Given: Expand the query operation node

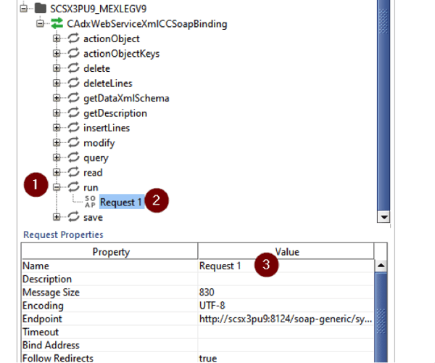Looking at the screenshot, I should 57,158.
